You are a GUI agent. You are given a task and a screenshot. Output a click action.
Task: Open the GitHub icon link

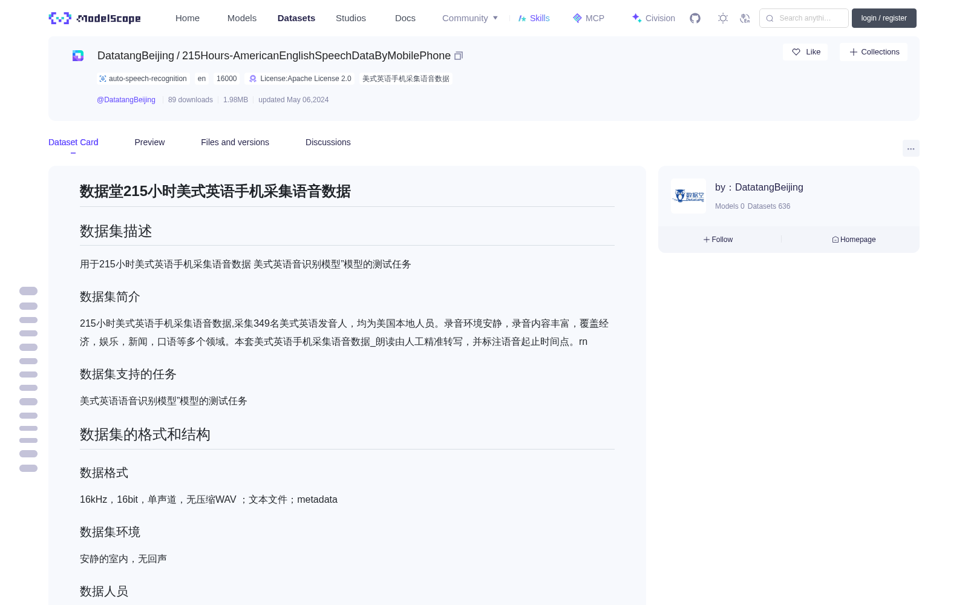(695, 18)
